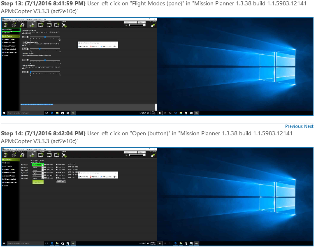Open Simulation monitor-plane icon in Step 13 screenshot
This screenshot has width=316, height=248.
(x=41, y=25)
